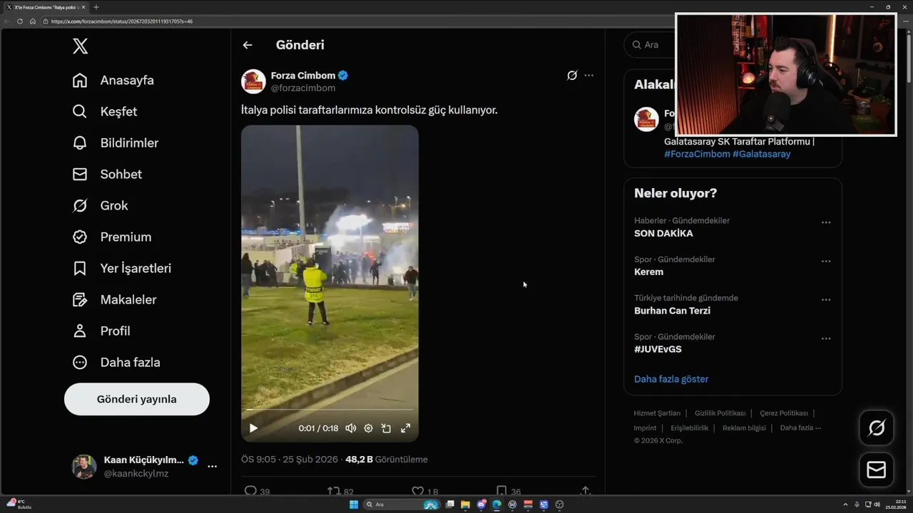913x513 pixels.
Task: Open Premium page
Action: tap(112, 237)
